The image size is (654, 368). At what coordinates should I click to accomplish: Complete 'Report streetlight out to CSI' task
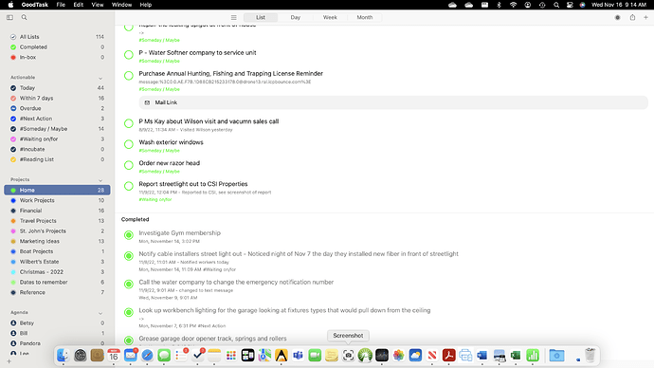[x=129, y=186]
